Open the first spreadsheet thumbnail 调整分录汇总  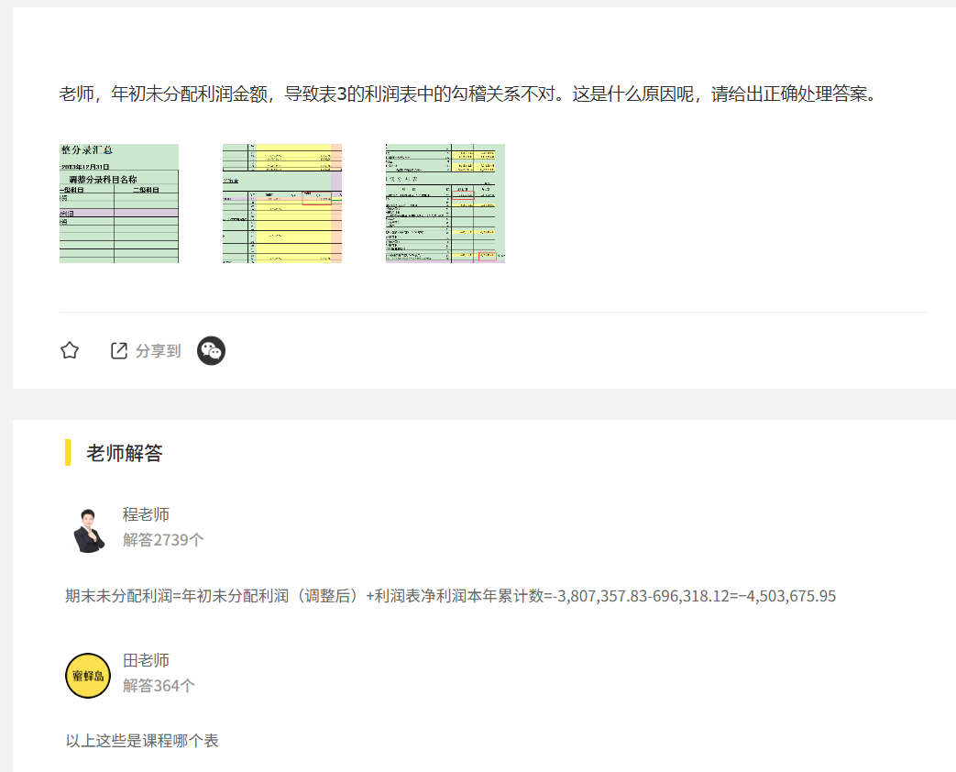[x=119, y=204]
